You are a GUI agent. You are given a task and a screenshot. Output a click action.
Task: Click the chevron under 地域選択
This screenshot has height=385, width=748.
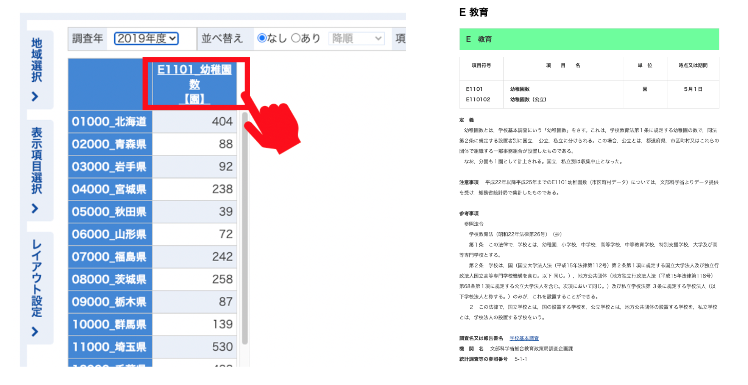point(35,97)
